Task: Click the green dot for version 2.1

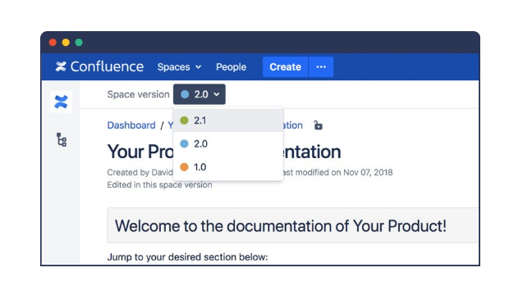Action: pyautogui.click(x=184, y=120)
